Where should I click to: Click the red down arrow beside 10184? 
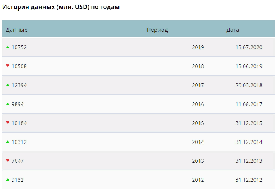click(x=8, y=123)
